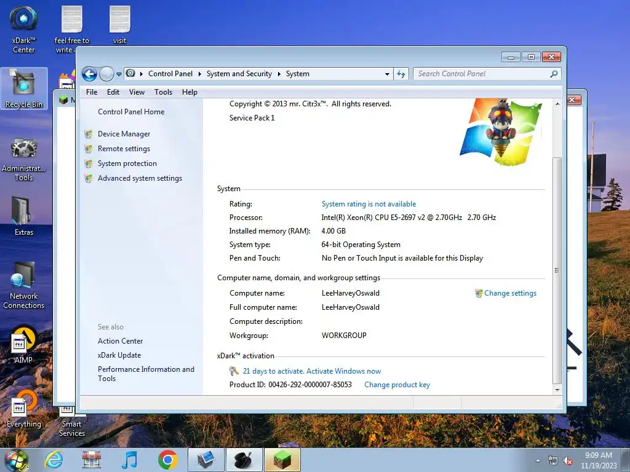Open the View menu
The width and height of the screenshot is (630, 472).
click(x=137, y=92)
